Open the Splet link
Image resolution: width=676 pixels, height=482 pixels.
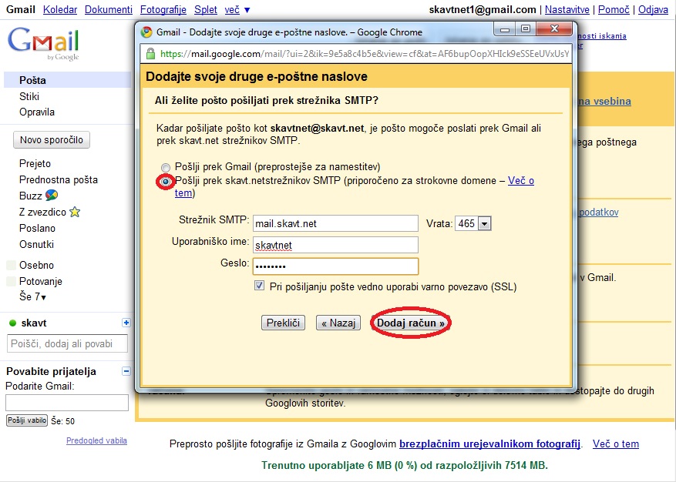click(206, 9)
